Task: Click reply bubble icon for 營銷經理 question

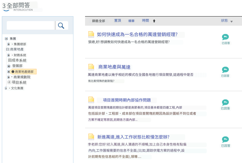Action: point(225,37)
